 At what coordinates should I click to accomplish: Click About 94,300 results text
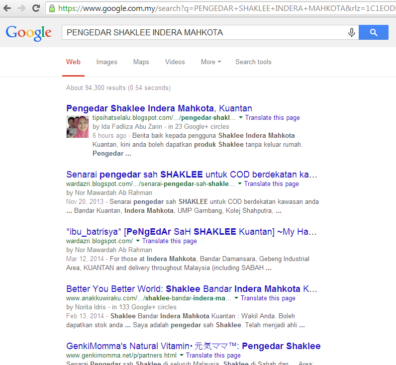pos(118,88)
